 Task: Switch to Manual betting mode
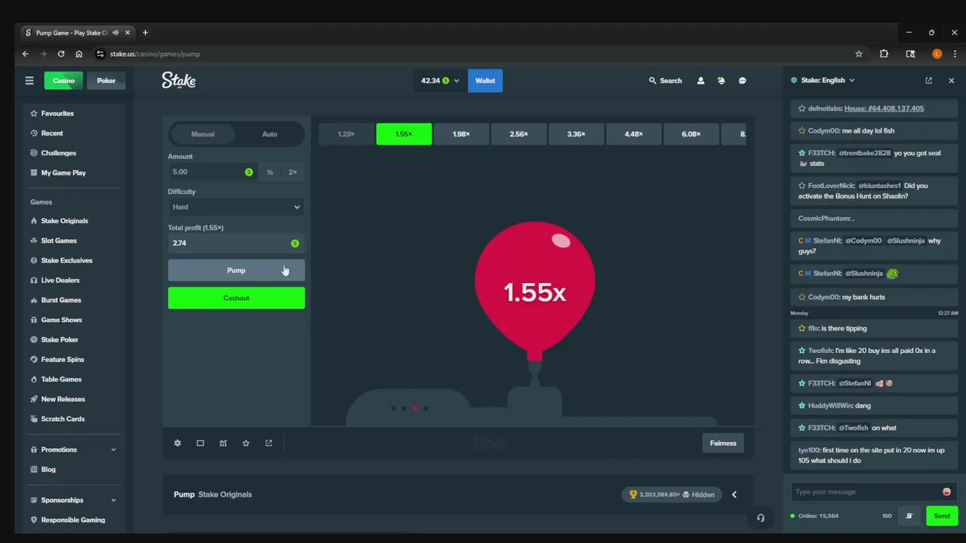coord(202,134)
